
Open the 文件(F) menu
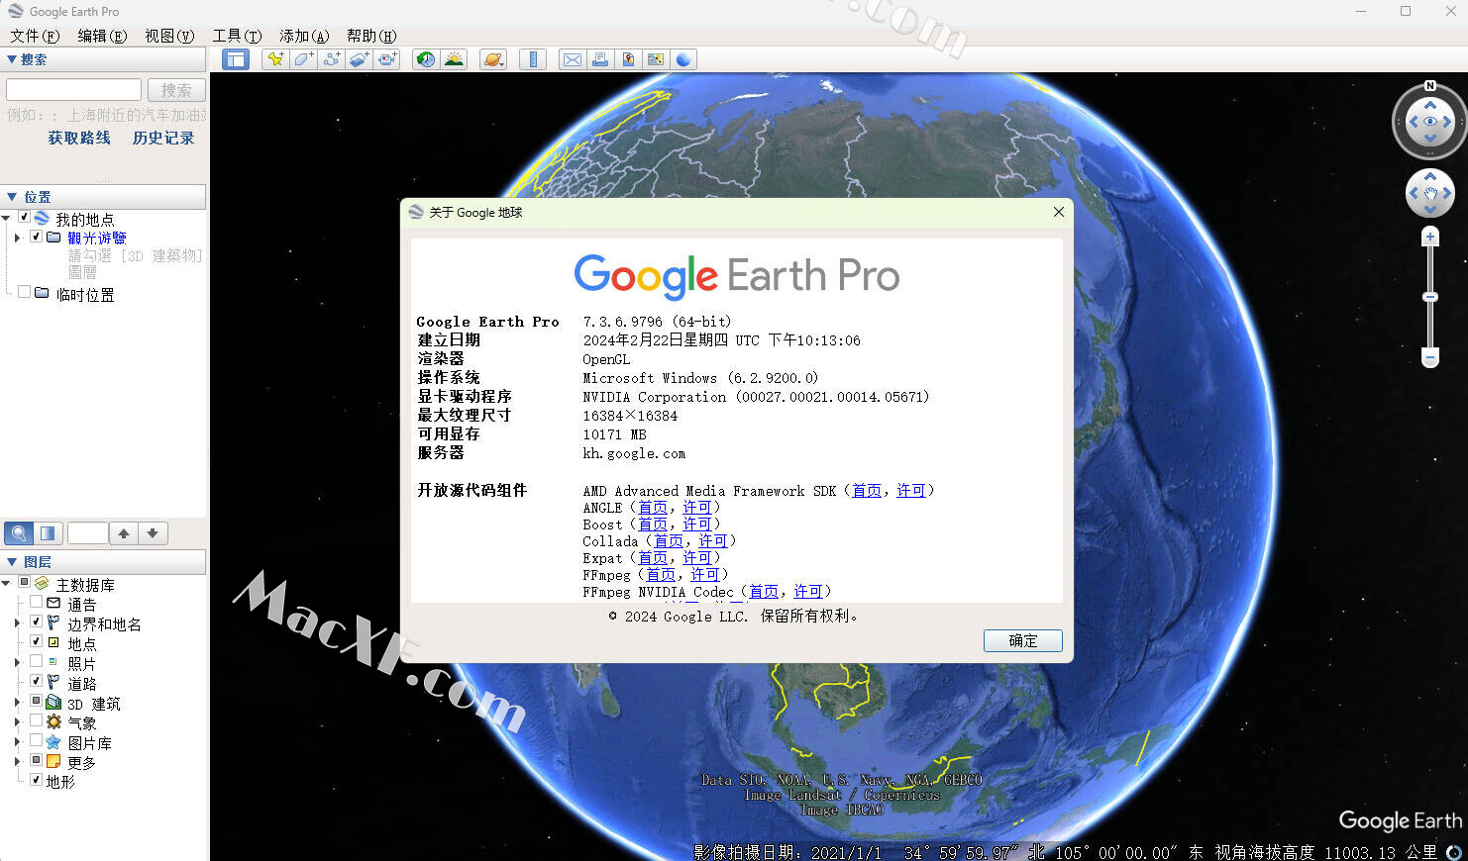[35, 36]
